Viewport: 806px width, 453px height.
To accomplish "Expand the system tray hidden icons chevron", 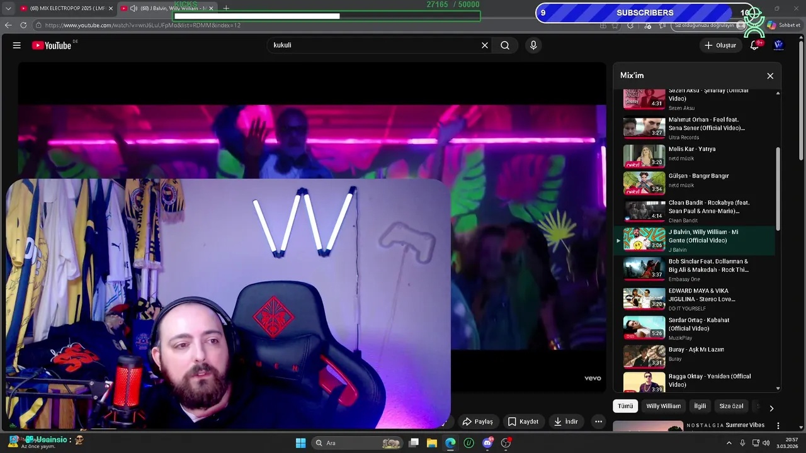I will (x=729, y=443).
